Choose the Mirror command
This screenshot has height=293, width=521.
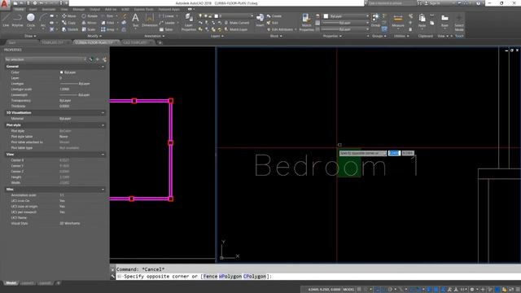click(89, 23)
